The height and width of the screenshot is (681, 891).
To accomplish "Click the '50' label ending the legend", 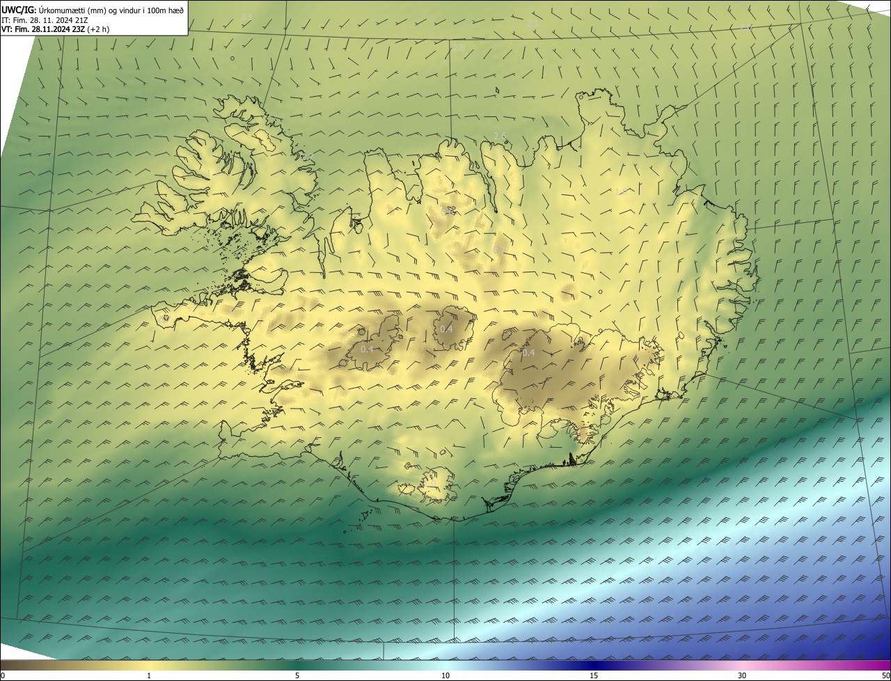I will click(x=885, y=675).
